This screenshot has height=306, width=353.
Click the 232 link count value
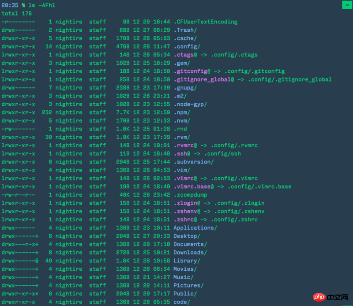click(x=47, y=112)
